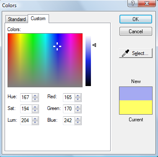Select the Custom tab
Viewport: 158px width, 157px height.
(x=38, y=18)
